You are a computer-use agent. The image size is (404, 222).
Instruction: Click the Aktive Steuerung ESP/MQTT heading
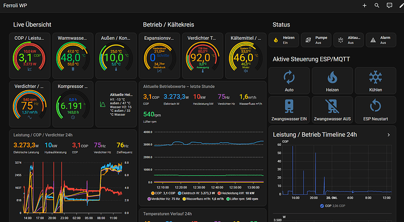pos(311,59)
